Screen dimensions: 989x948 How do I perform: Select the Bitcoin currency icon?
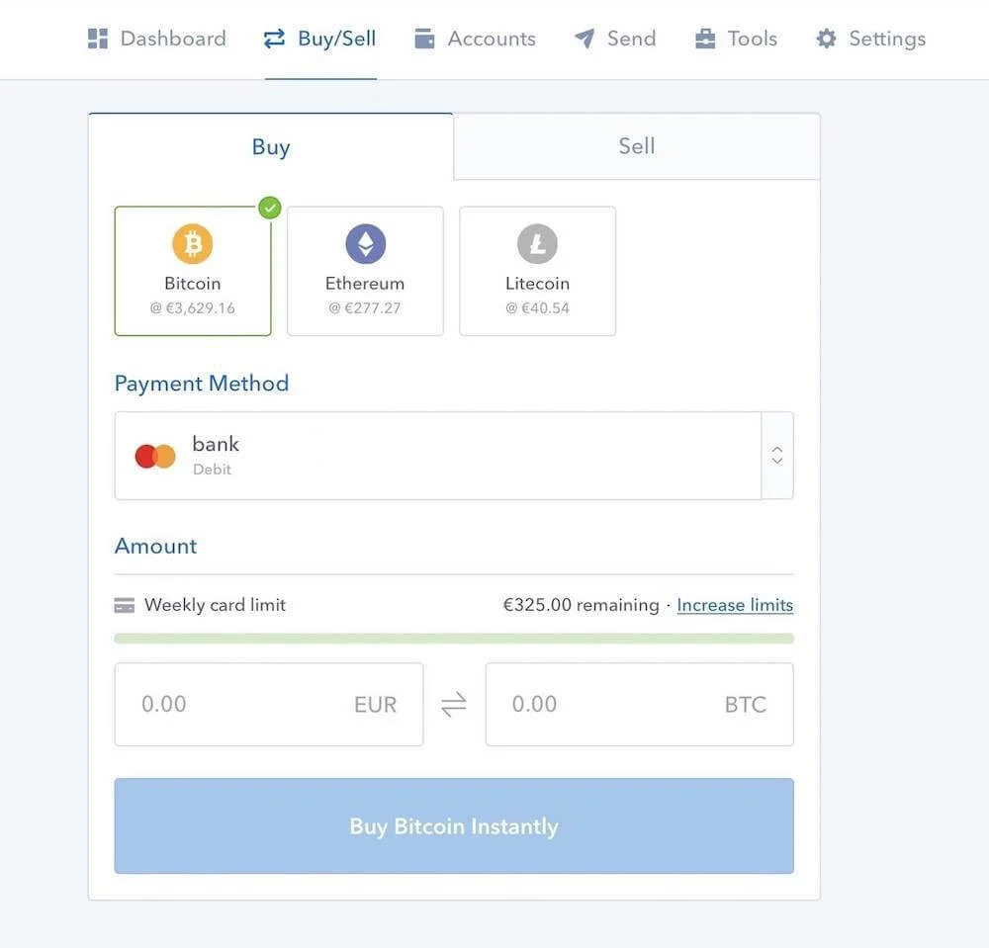(192, 243)
